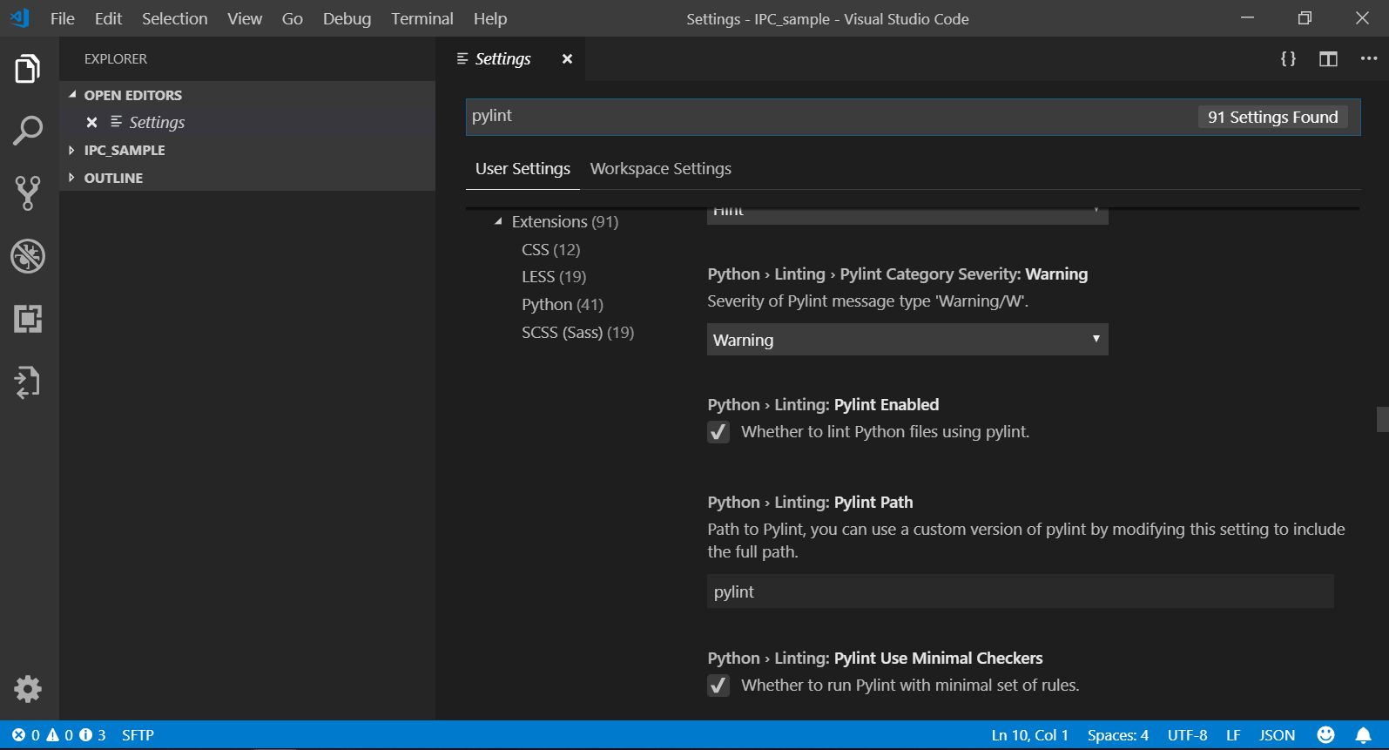
Task: Open the Source Control view
Action: coord(28,193)
